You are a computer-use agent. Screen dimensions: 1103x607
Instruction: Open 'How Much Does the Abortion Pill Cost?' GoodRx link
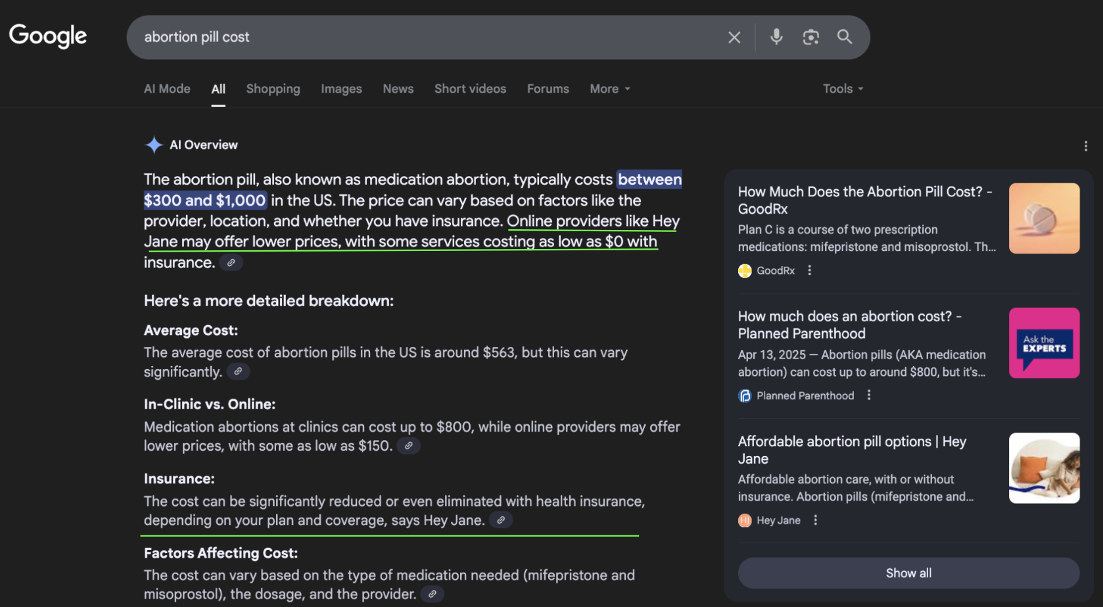865,200
